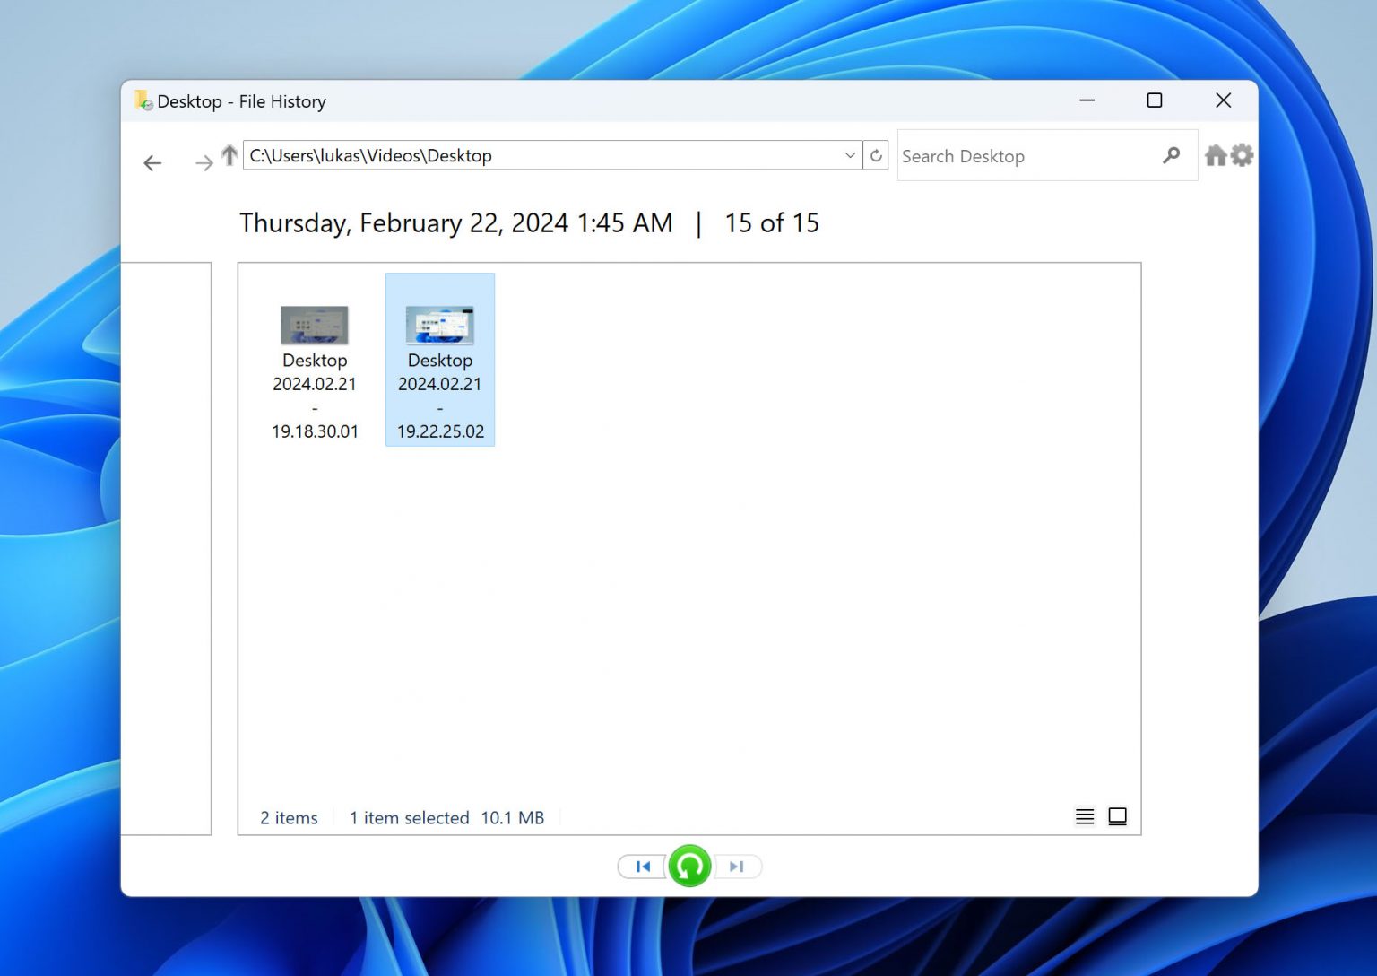The image size is (1377, 976).
Task: Click the address path field
Action: [543, 155]
